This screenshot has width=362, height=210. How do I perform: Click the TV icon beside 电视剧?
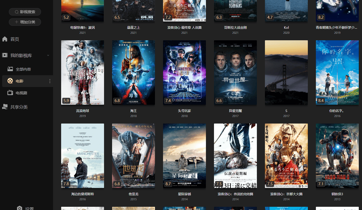(10, 93)
